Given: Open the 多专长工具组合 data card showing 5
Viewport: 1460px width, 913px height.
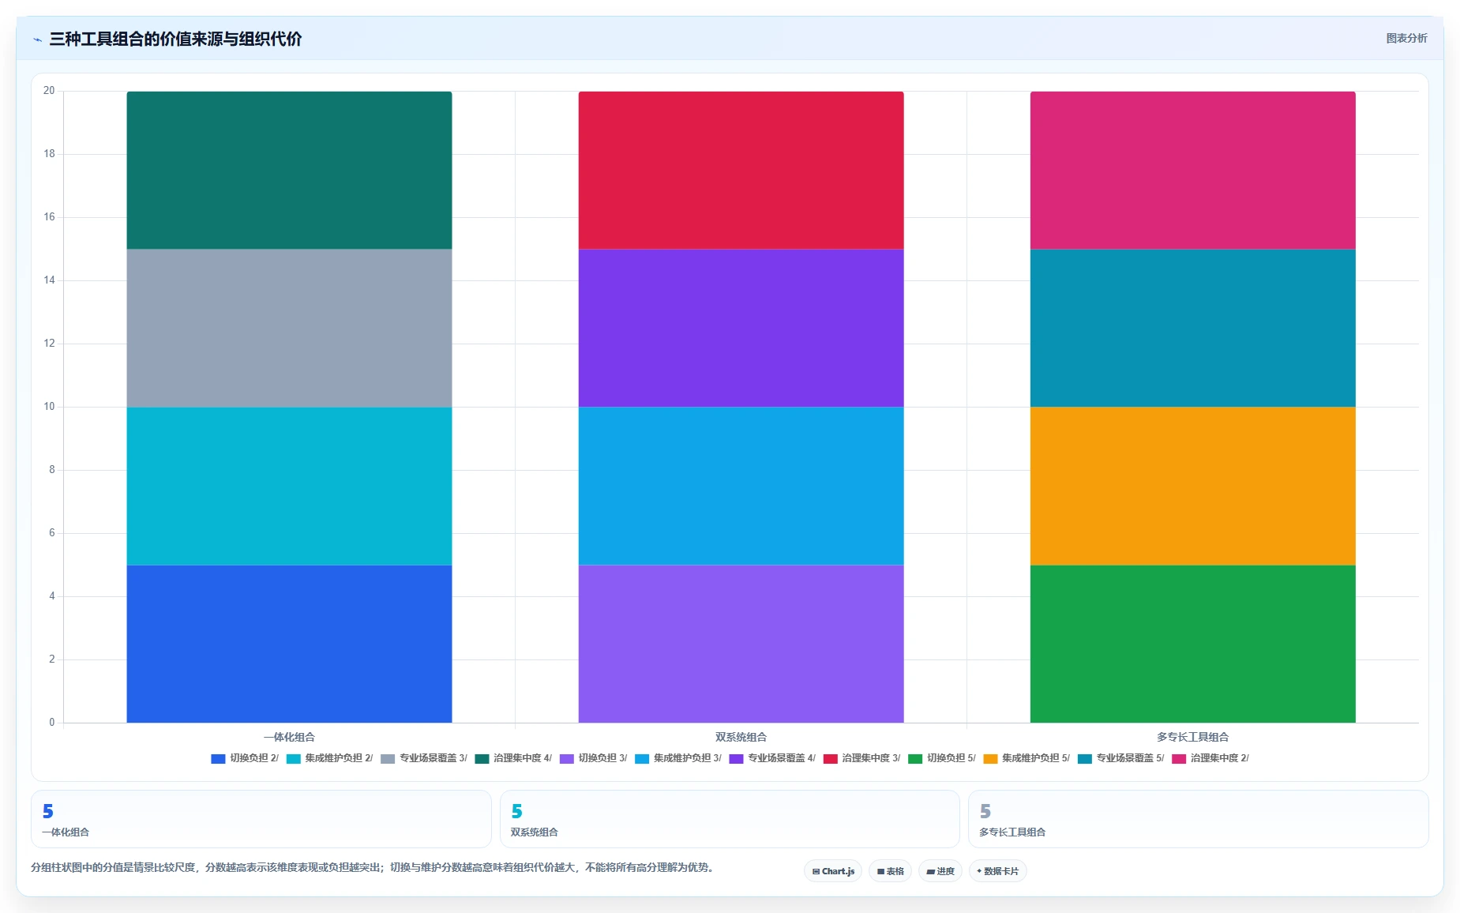Looking at the screenshot, I should pyautogui.click(x=1198, y=819).
